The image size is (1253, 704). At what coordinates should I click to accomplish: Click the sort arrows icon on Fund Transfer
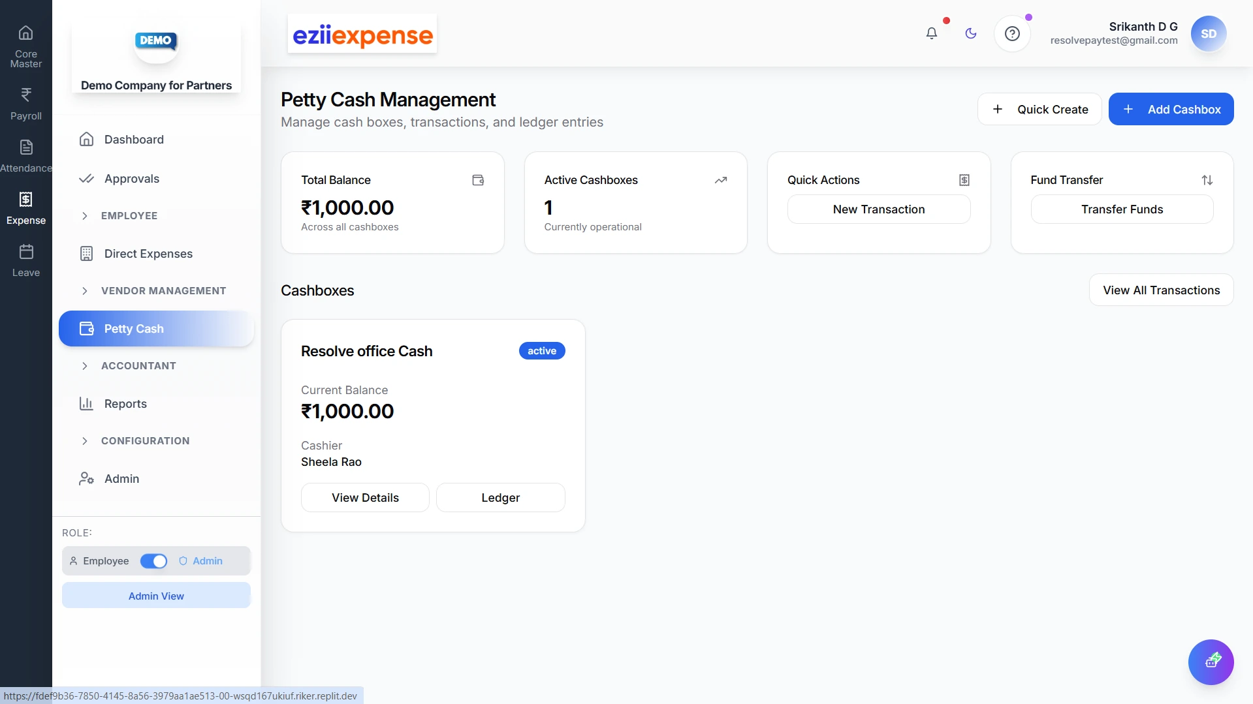coord(1207,179)
